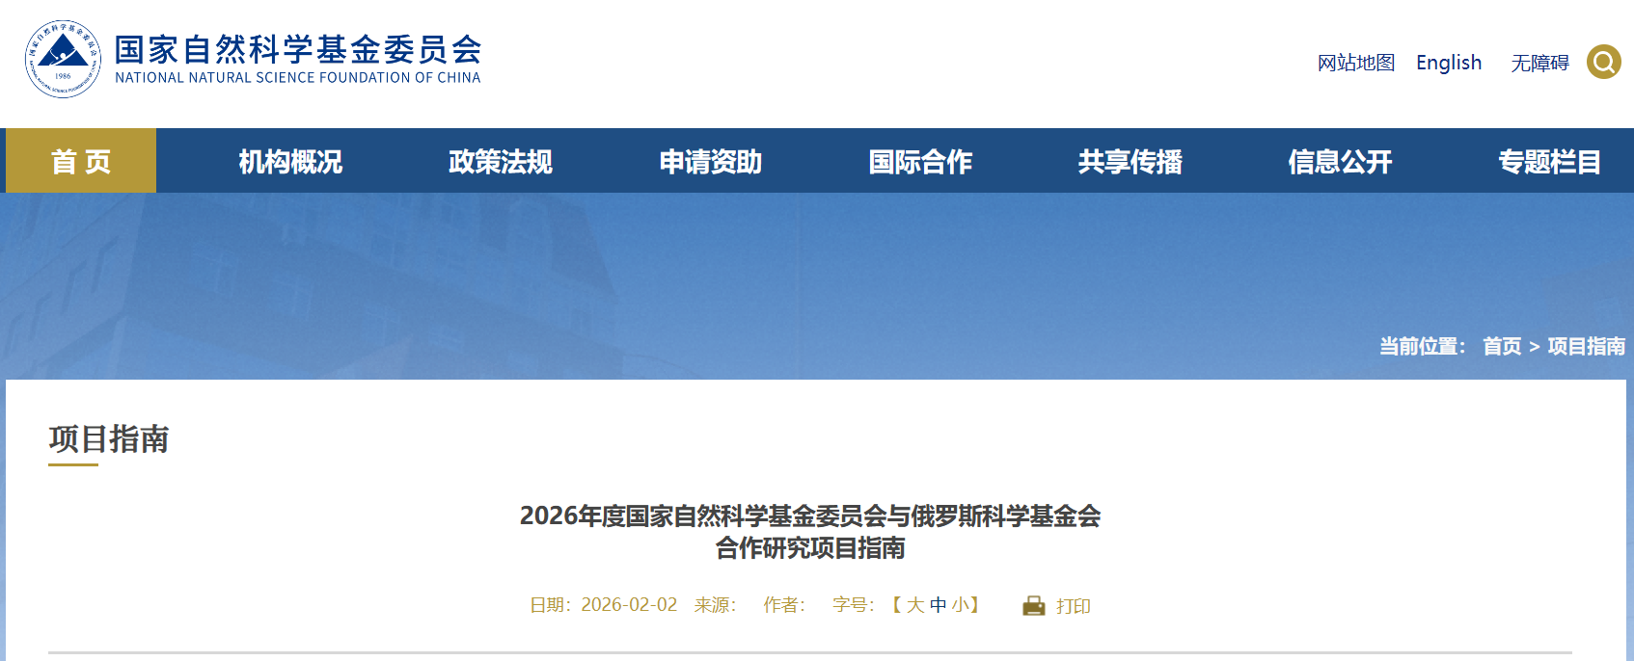Image resolution: width=1634 pixels, height=661 pixels.
Task: Open the gold search magnifier icon
Action: [1603, 63]
